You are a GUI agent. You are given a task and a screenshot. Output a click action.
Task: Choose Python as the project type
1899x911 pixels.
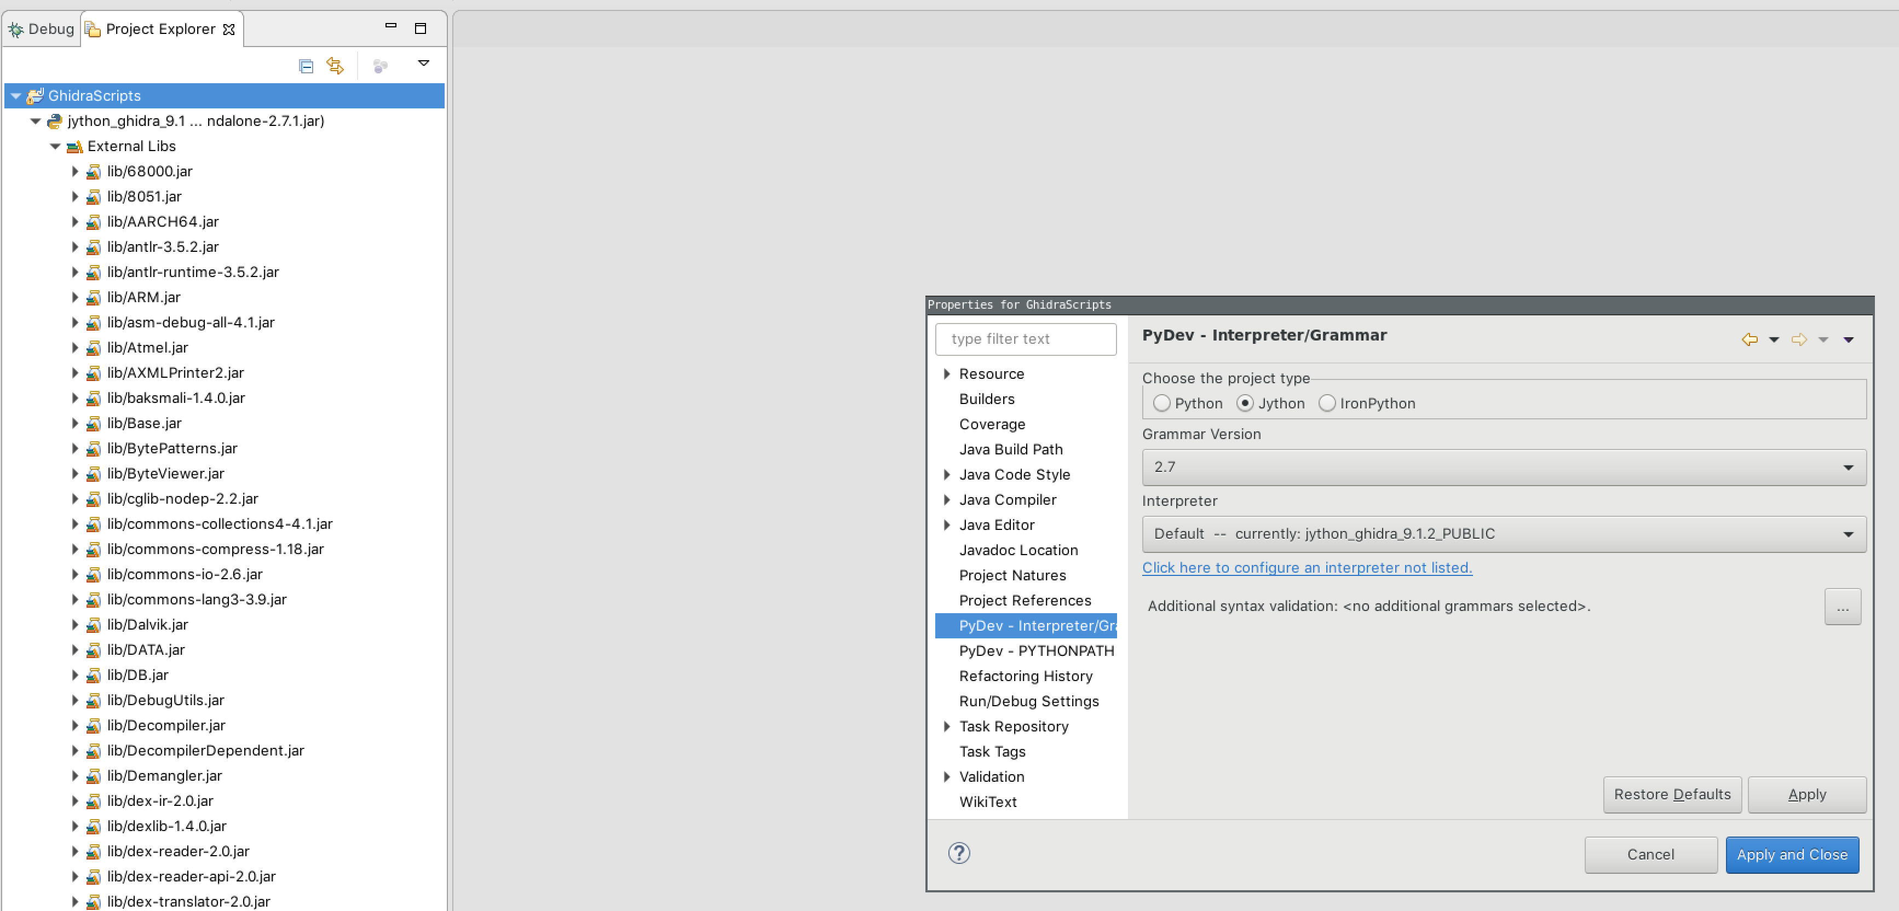point(1163,403)
